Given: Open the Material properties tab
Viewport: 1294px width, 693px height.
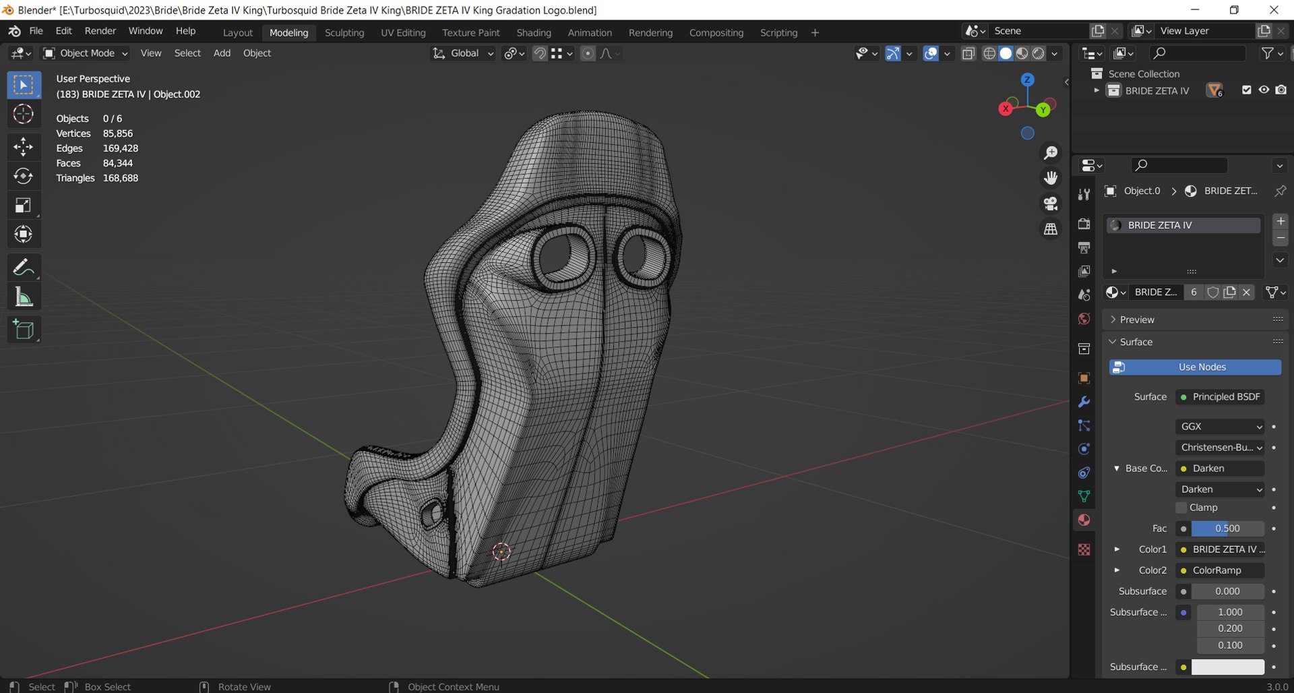Looking at the screenshot, I should tap(1084, 520).
